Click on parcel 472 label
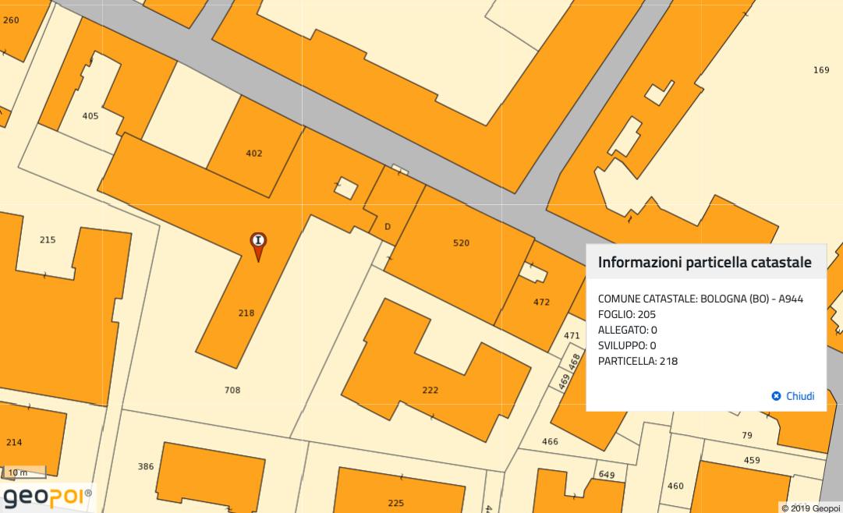Image resolution: width=843 pixels, height=513 pixels. (x=541, y=302)
